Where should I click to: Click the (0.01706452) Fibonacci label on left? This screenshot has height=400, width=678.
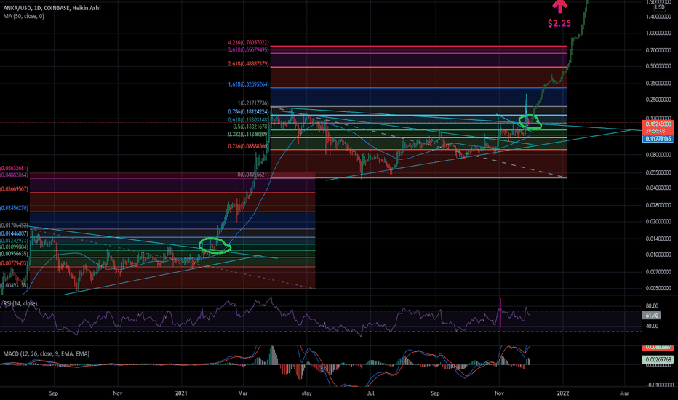coord(15,225)
